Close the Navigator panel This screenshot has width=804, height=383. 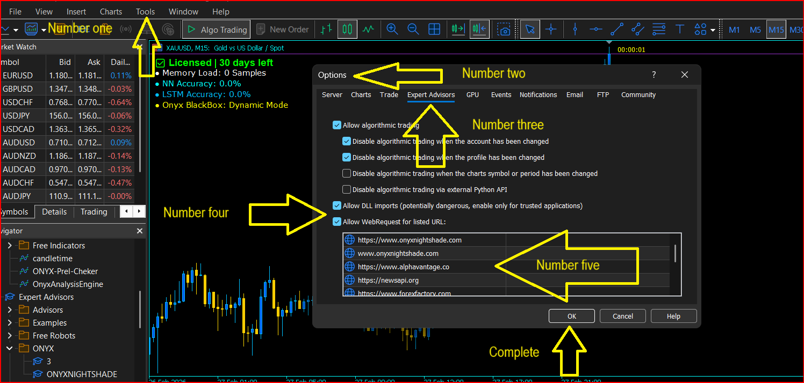pyautogui.click(x=140, y=231)
